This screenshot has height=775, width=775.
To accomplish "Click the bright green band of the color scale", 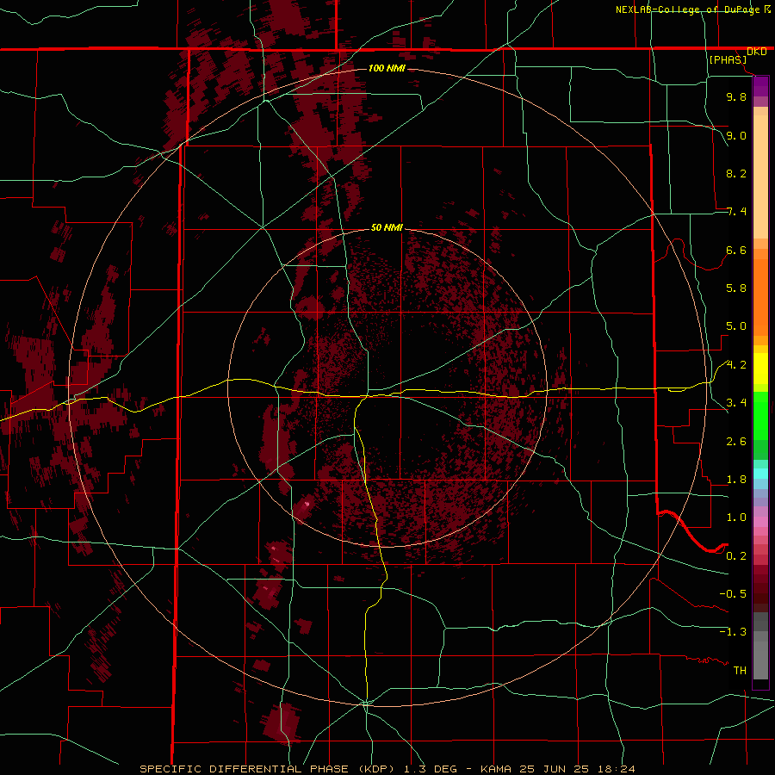I will coord(760,416).
